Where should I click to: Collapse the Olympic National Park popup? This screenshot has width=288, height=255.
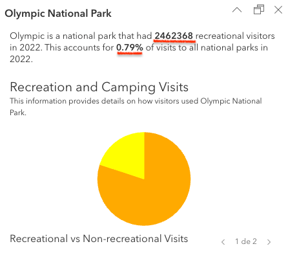tap(237, 10)
